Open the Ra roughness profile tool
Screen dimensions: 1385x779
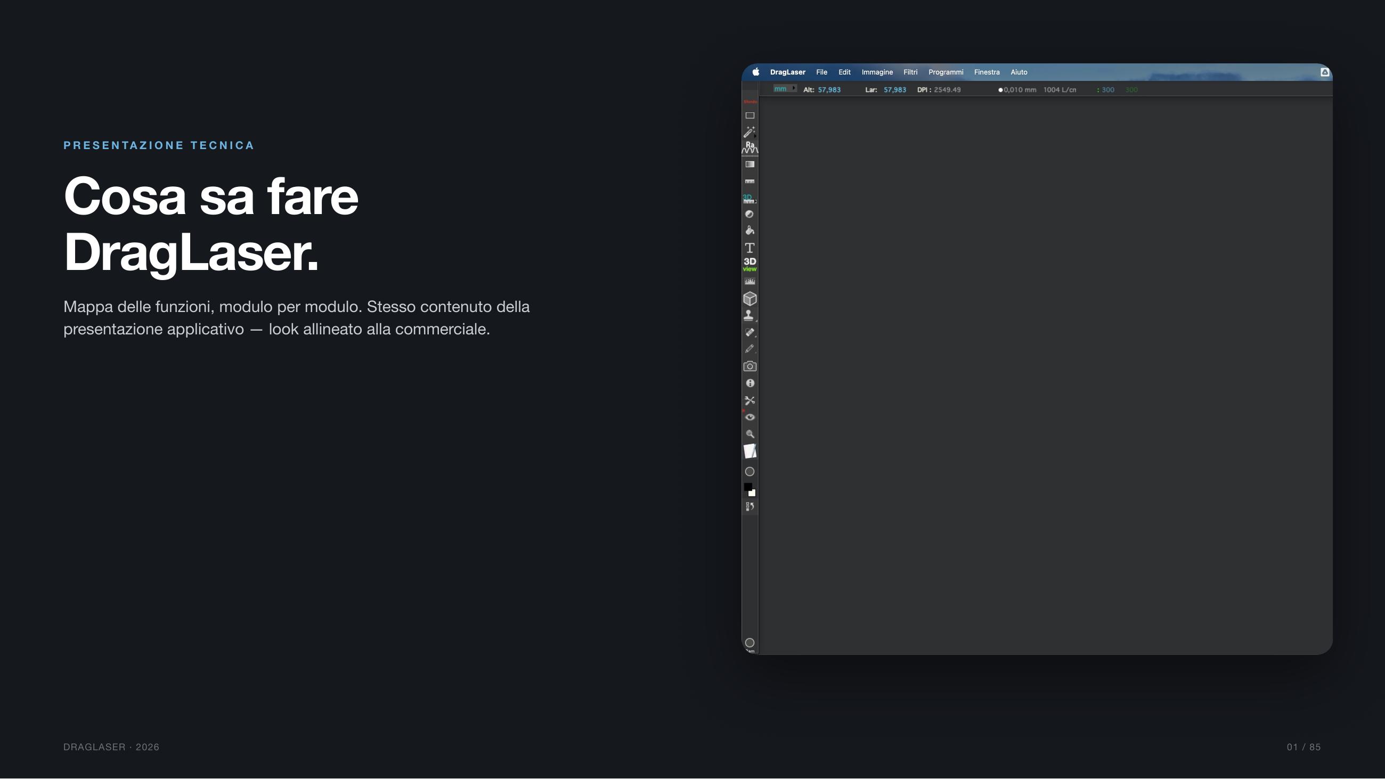(x=749, y=147)
